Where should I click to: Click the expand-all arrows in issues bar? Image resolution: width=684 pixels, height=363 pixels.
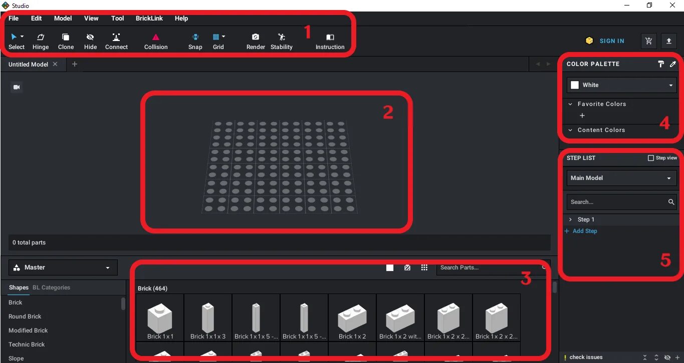[x=656, y=357]
